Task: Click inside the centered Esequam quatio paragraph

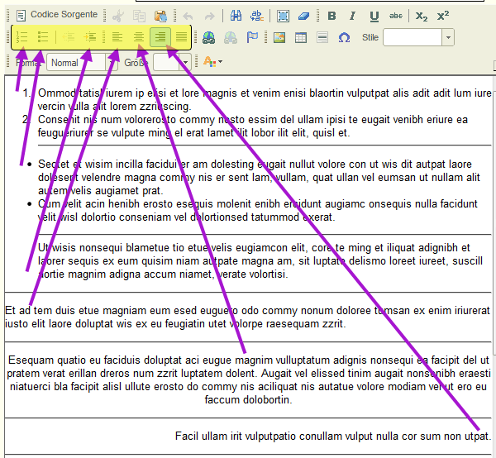Action: (x=248, y=379)
